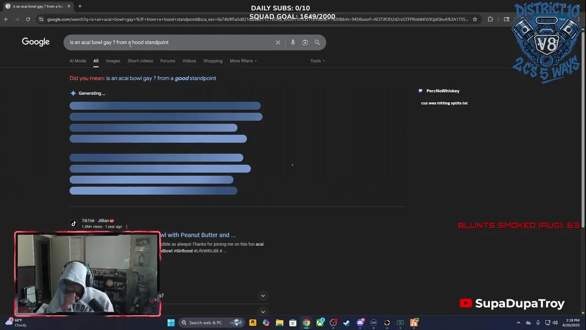
Task: Open OBS Studio from the taskbar
Action: [333, 323]
